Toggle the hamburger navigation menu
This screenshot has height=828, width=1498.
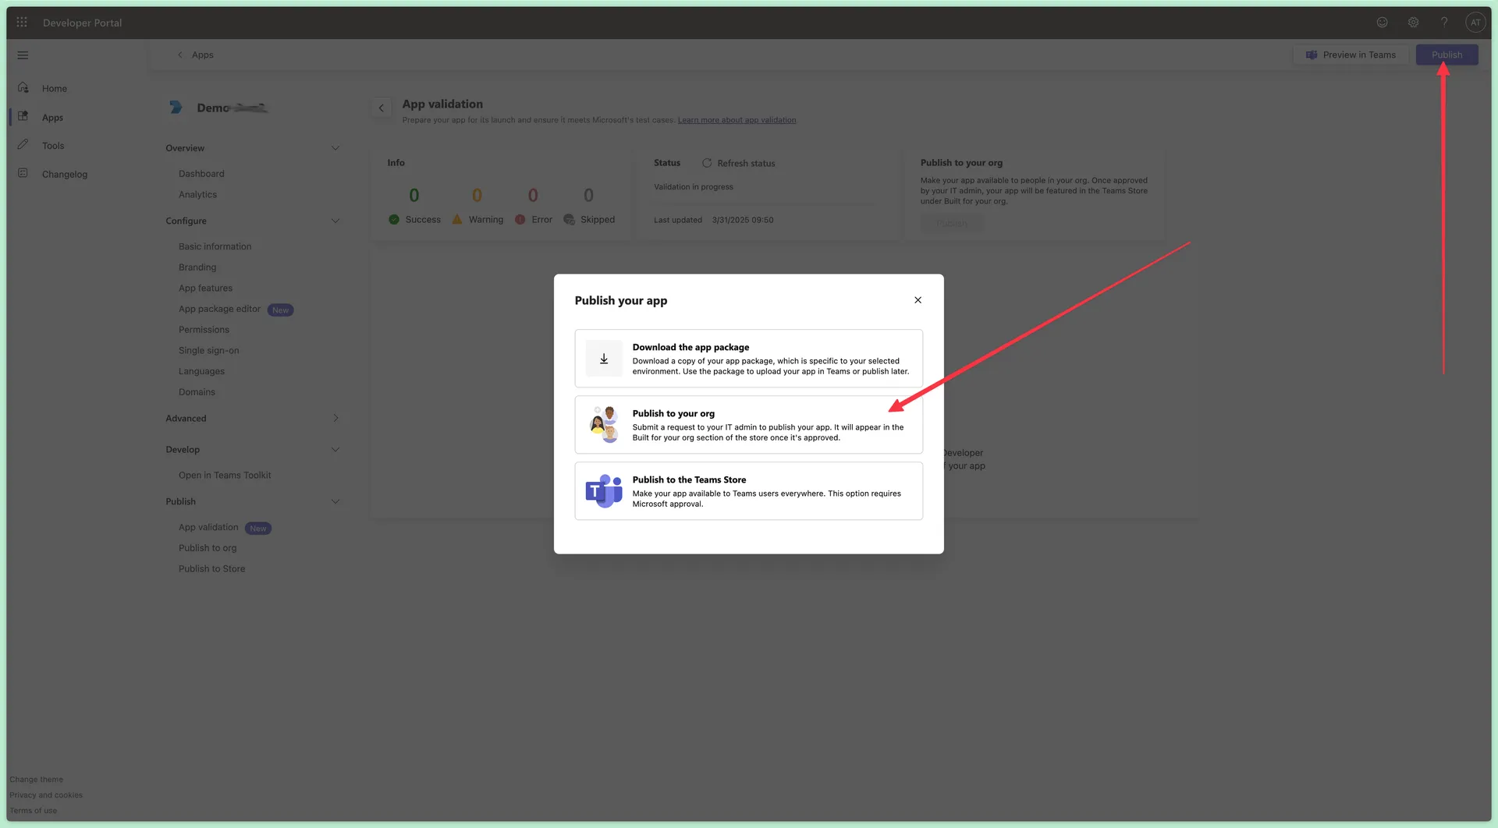click(x=23, y=55)
